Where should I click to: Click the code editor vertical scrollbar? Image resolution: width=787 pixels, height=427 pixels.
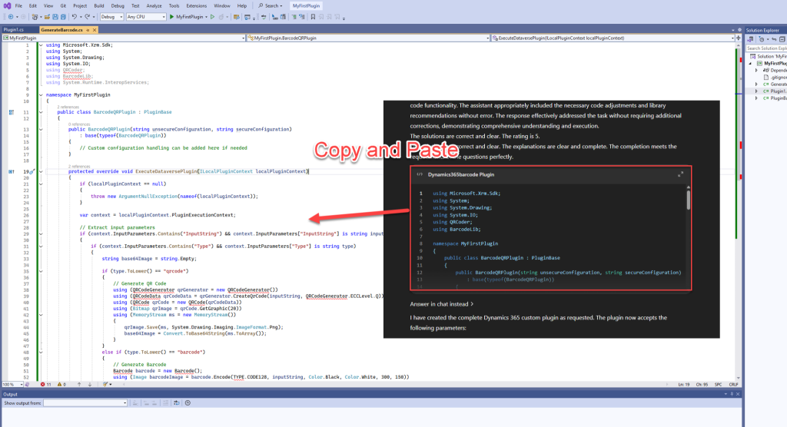(x=738, y=210)
